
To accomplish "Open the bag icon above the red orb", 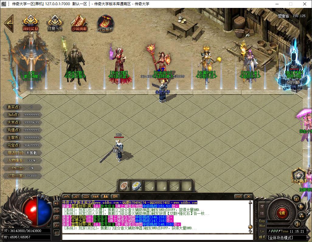I will click(x=296, y=199).
